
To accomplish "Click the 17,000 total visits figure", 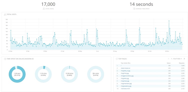I will point(48,4).
